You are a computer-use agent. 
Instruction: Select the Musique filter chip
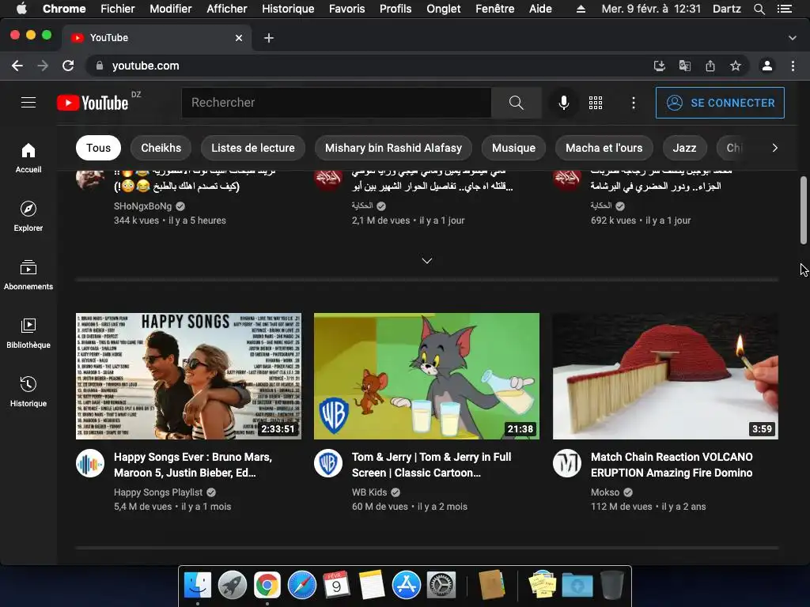coord(513,148)
